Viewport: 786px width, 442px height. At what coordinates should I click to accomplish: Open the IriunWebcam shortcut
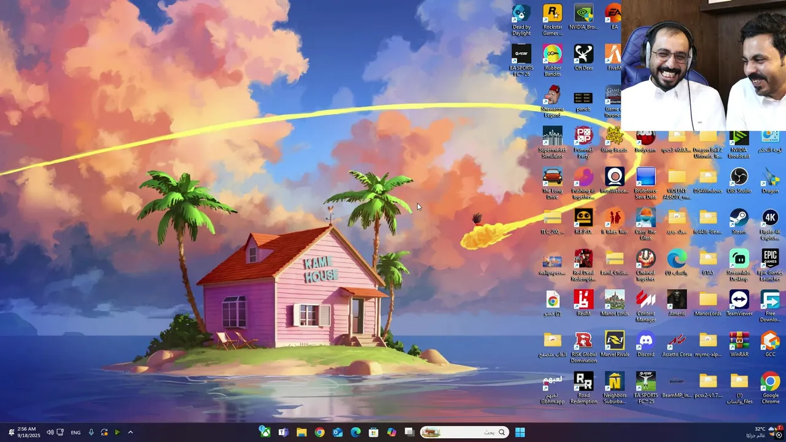(614, 180)
